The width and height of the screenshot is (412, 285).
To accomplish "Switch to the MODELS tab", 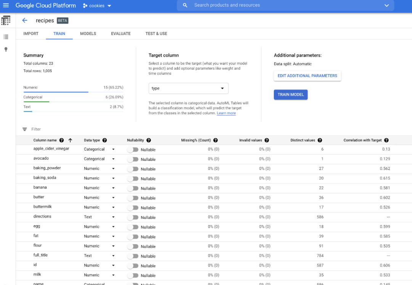I will coord(88,34).
